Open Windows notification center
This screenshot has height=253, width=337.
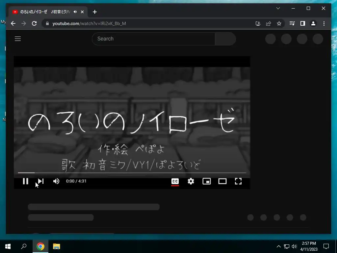(x=326, y=246)
